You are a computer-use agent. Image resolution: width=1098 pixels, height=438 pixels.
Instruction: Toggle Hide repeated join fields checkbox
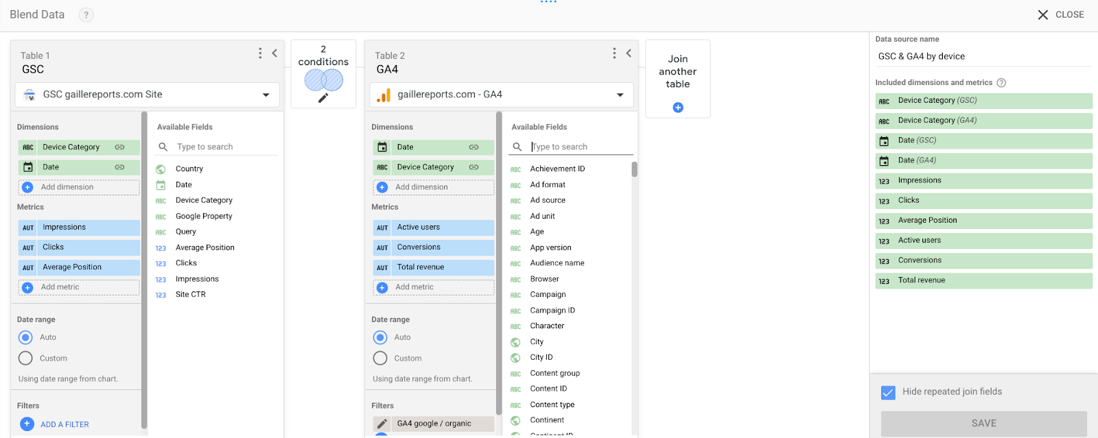[888, 393]
